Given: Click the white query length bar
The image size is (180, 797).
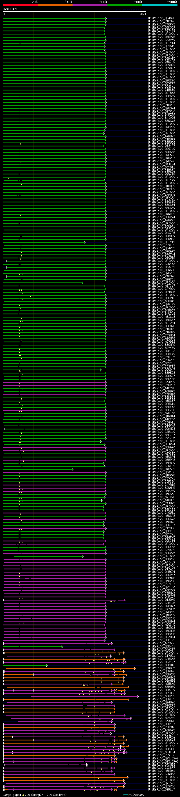Looking at the screenshot, I should (74, 12).
